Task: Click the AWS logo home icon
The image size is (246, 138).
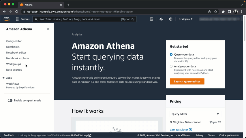Action: point(6,19)
